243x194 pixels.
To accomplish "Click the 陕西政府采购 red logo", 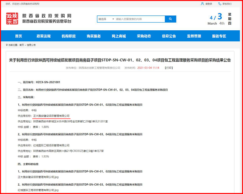I will click(x=12, y=18).
